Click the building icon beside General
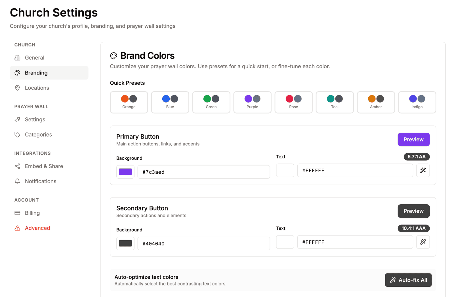The image size is (454, 297). pos(17,58)
